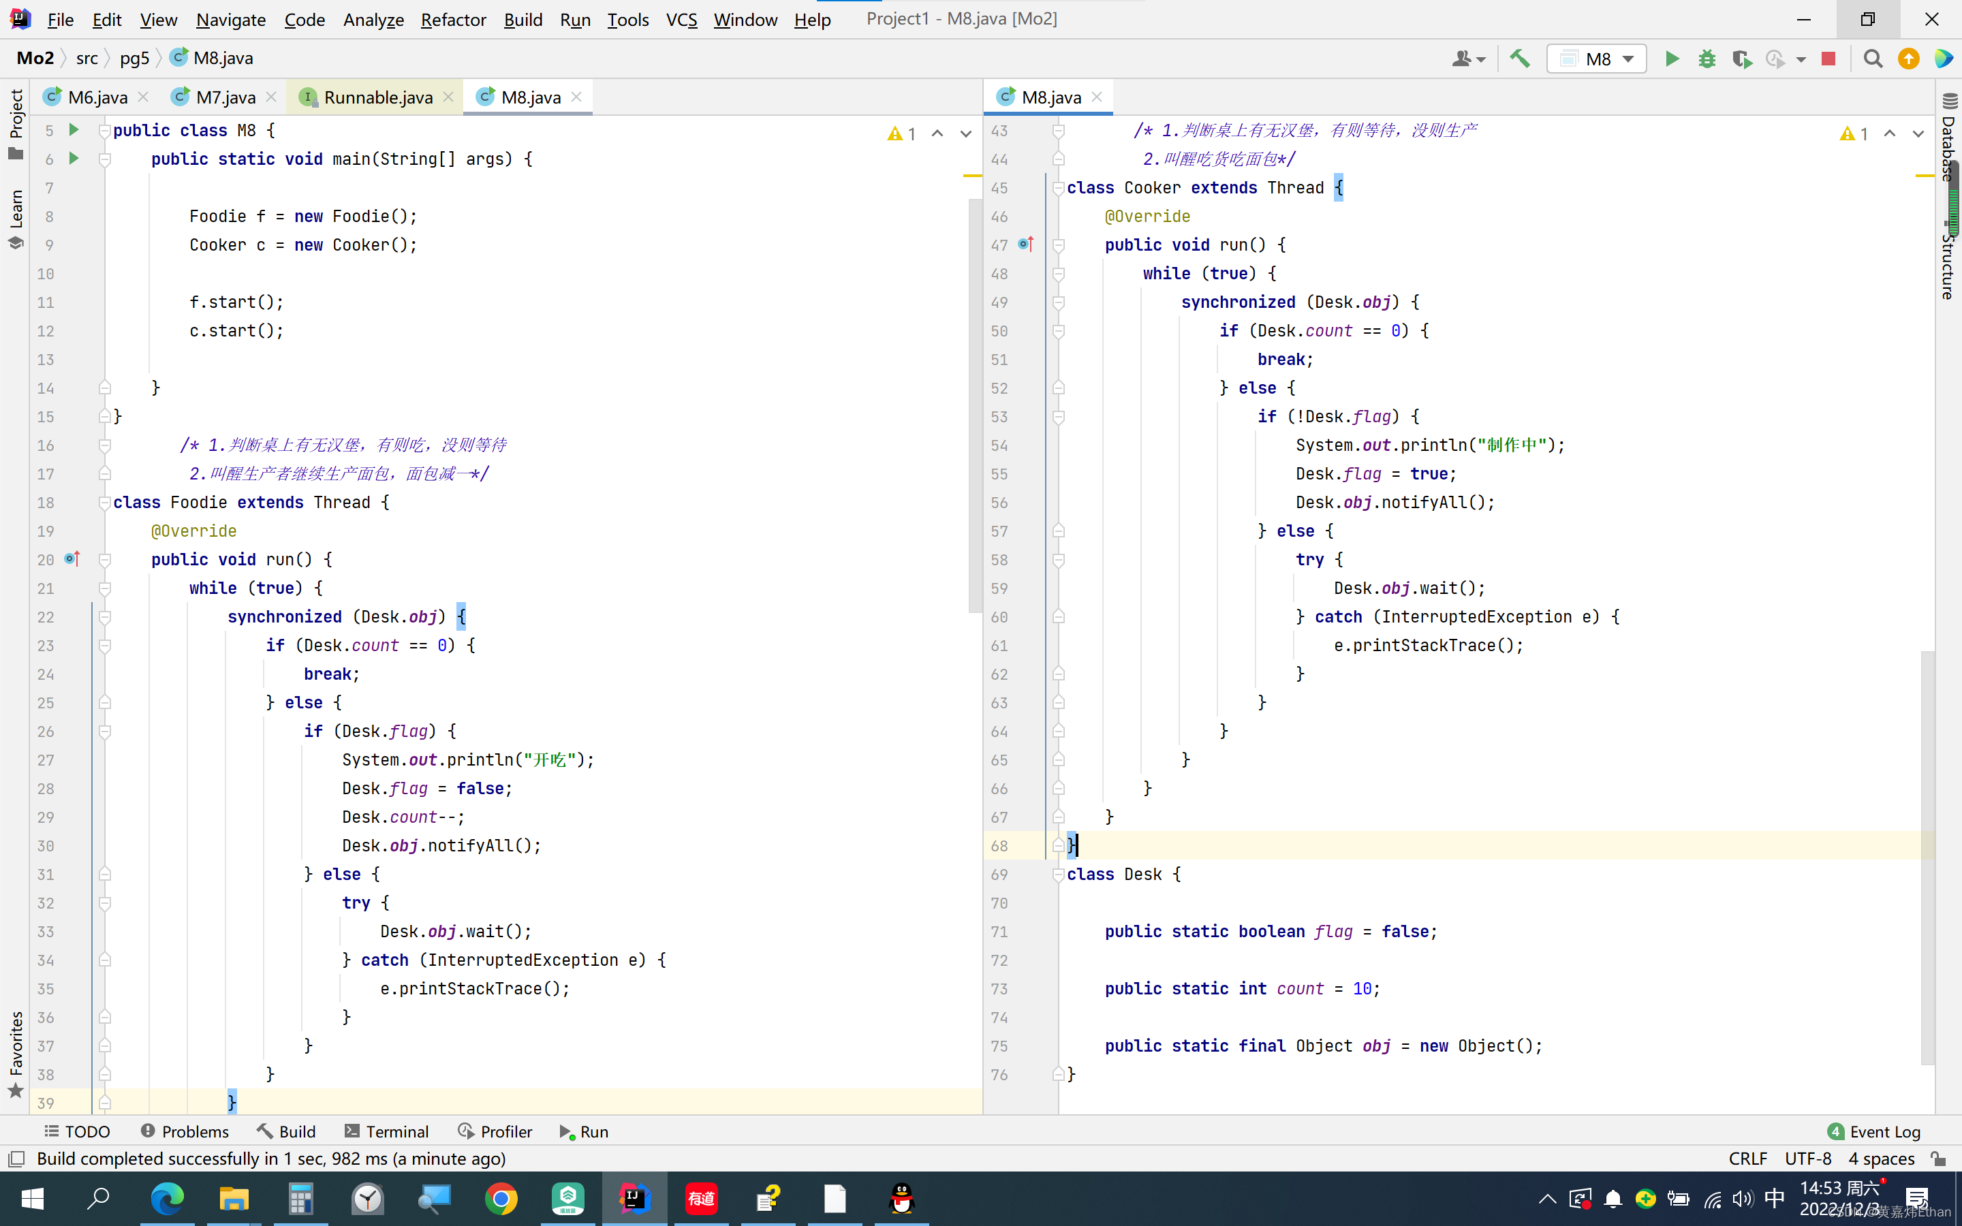This screenshot has height=1226, width=1962.
Task: Open the Terminal tool window
Action: point(387,1131)
